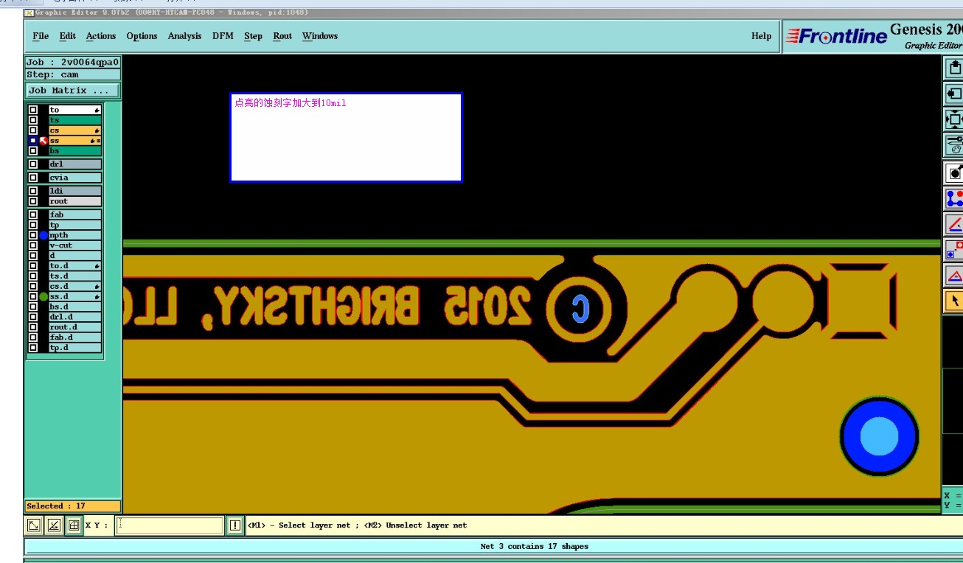Screen dimensions: 963x563
Task: Click the green bs layer name bar
Action: (74, 151)
